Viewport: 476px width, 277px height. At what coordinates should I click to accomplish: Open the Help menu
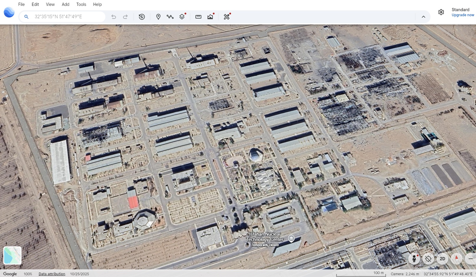tap(97, 4)
